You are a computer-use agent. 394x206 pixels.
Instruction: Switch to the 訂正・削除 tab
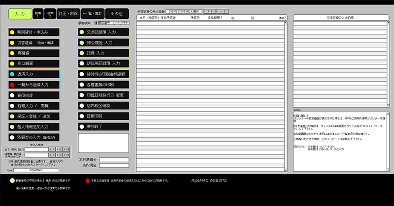click(68, 14)
